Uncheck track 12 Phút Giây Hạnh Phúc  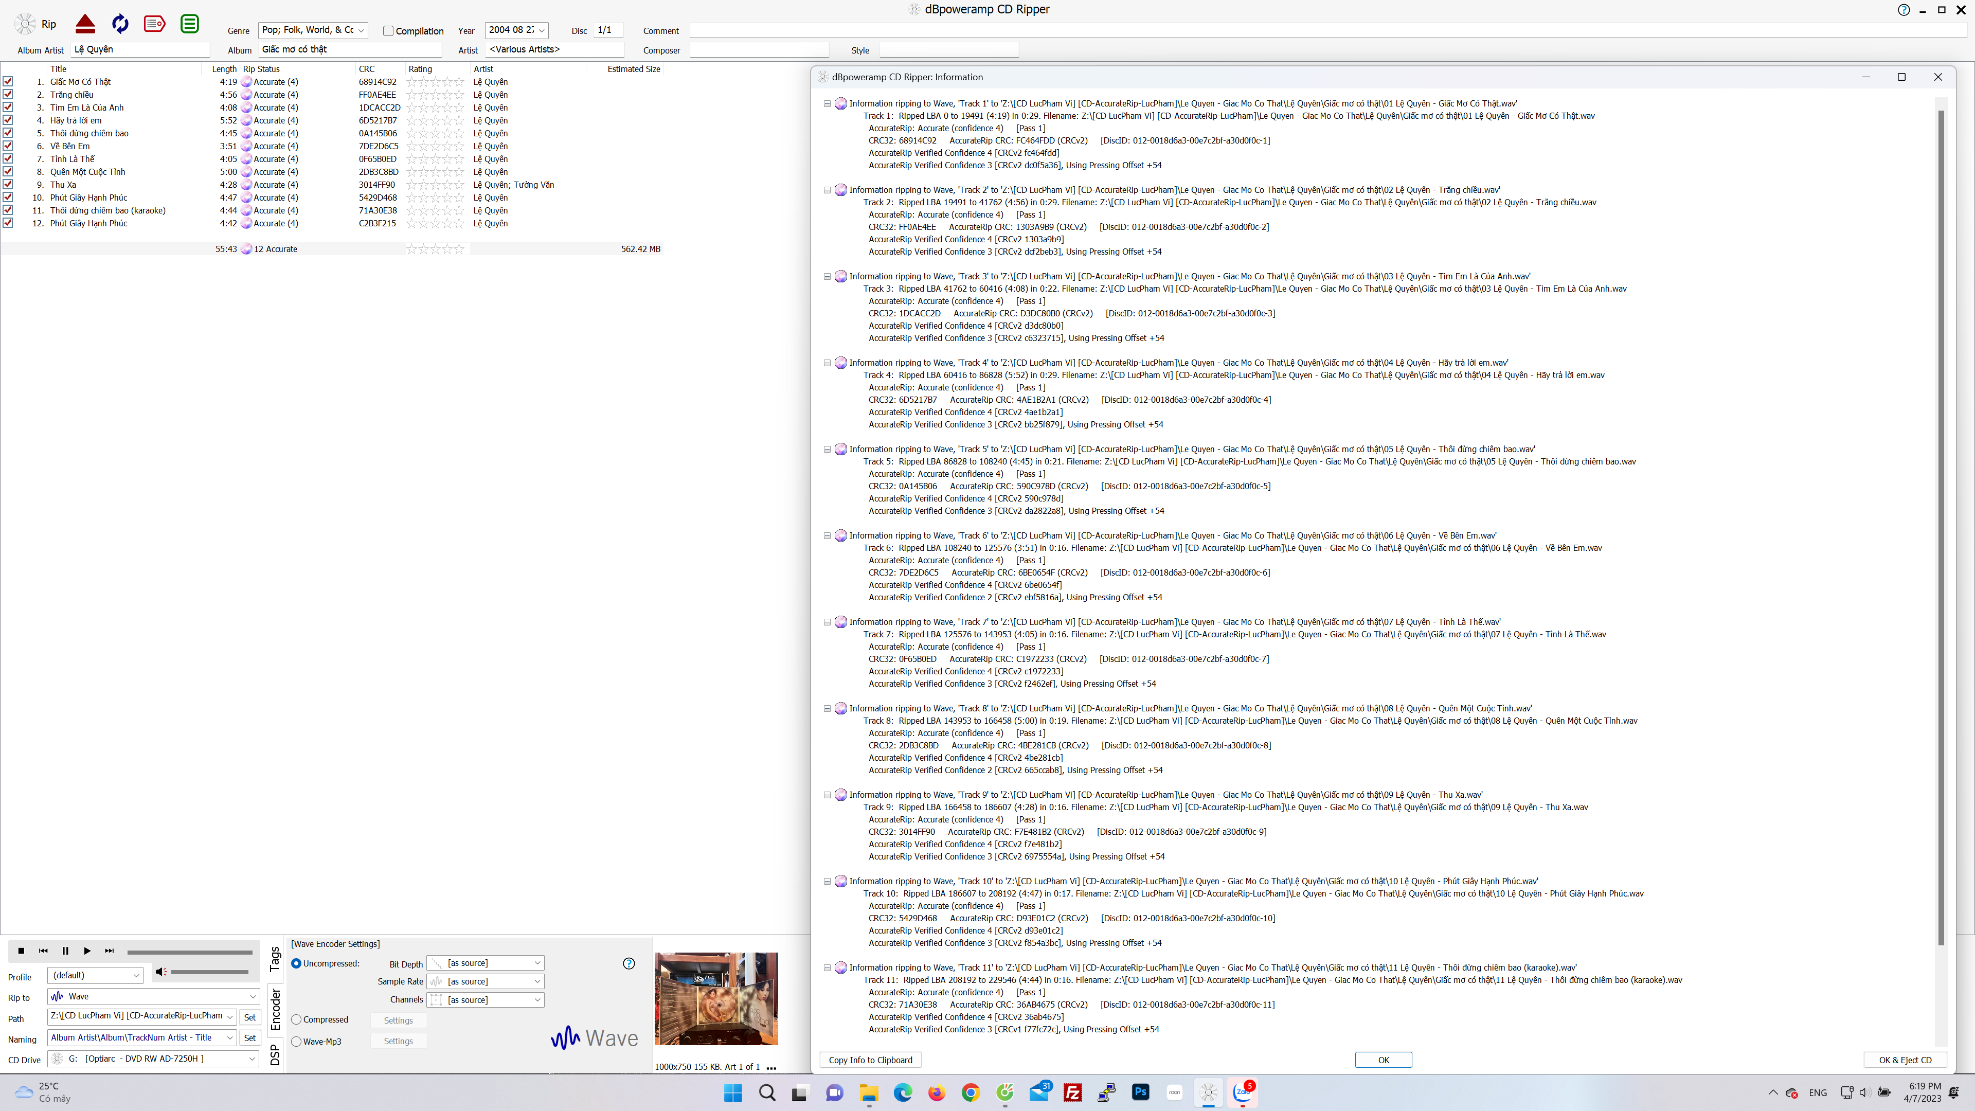[8, 223]
